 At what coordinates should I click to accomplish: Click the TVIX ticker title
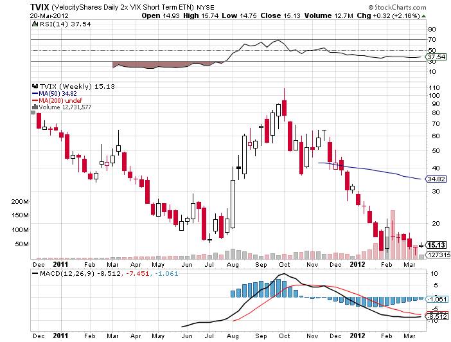point(40,7)
